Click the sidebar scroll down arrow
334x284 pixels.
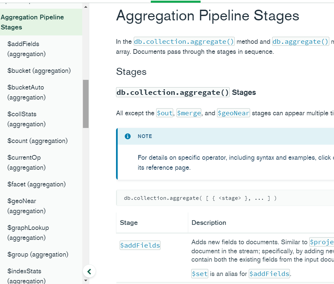86,280
